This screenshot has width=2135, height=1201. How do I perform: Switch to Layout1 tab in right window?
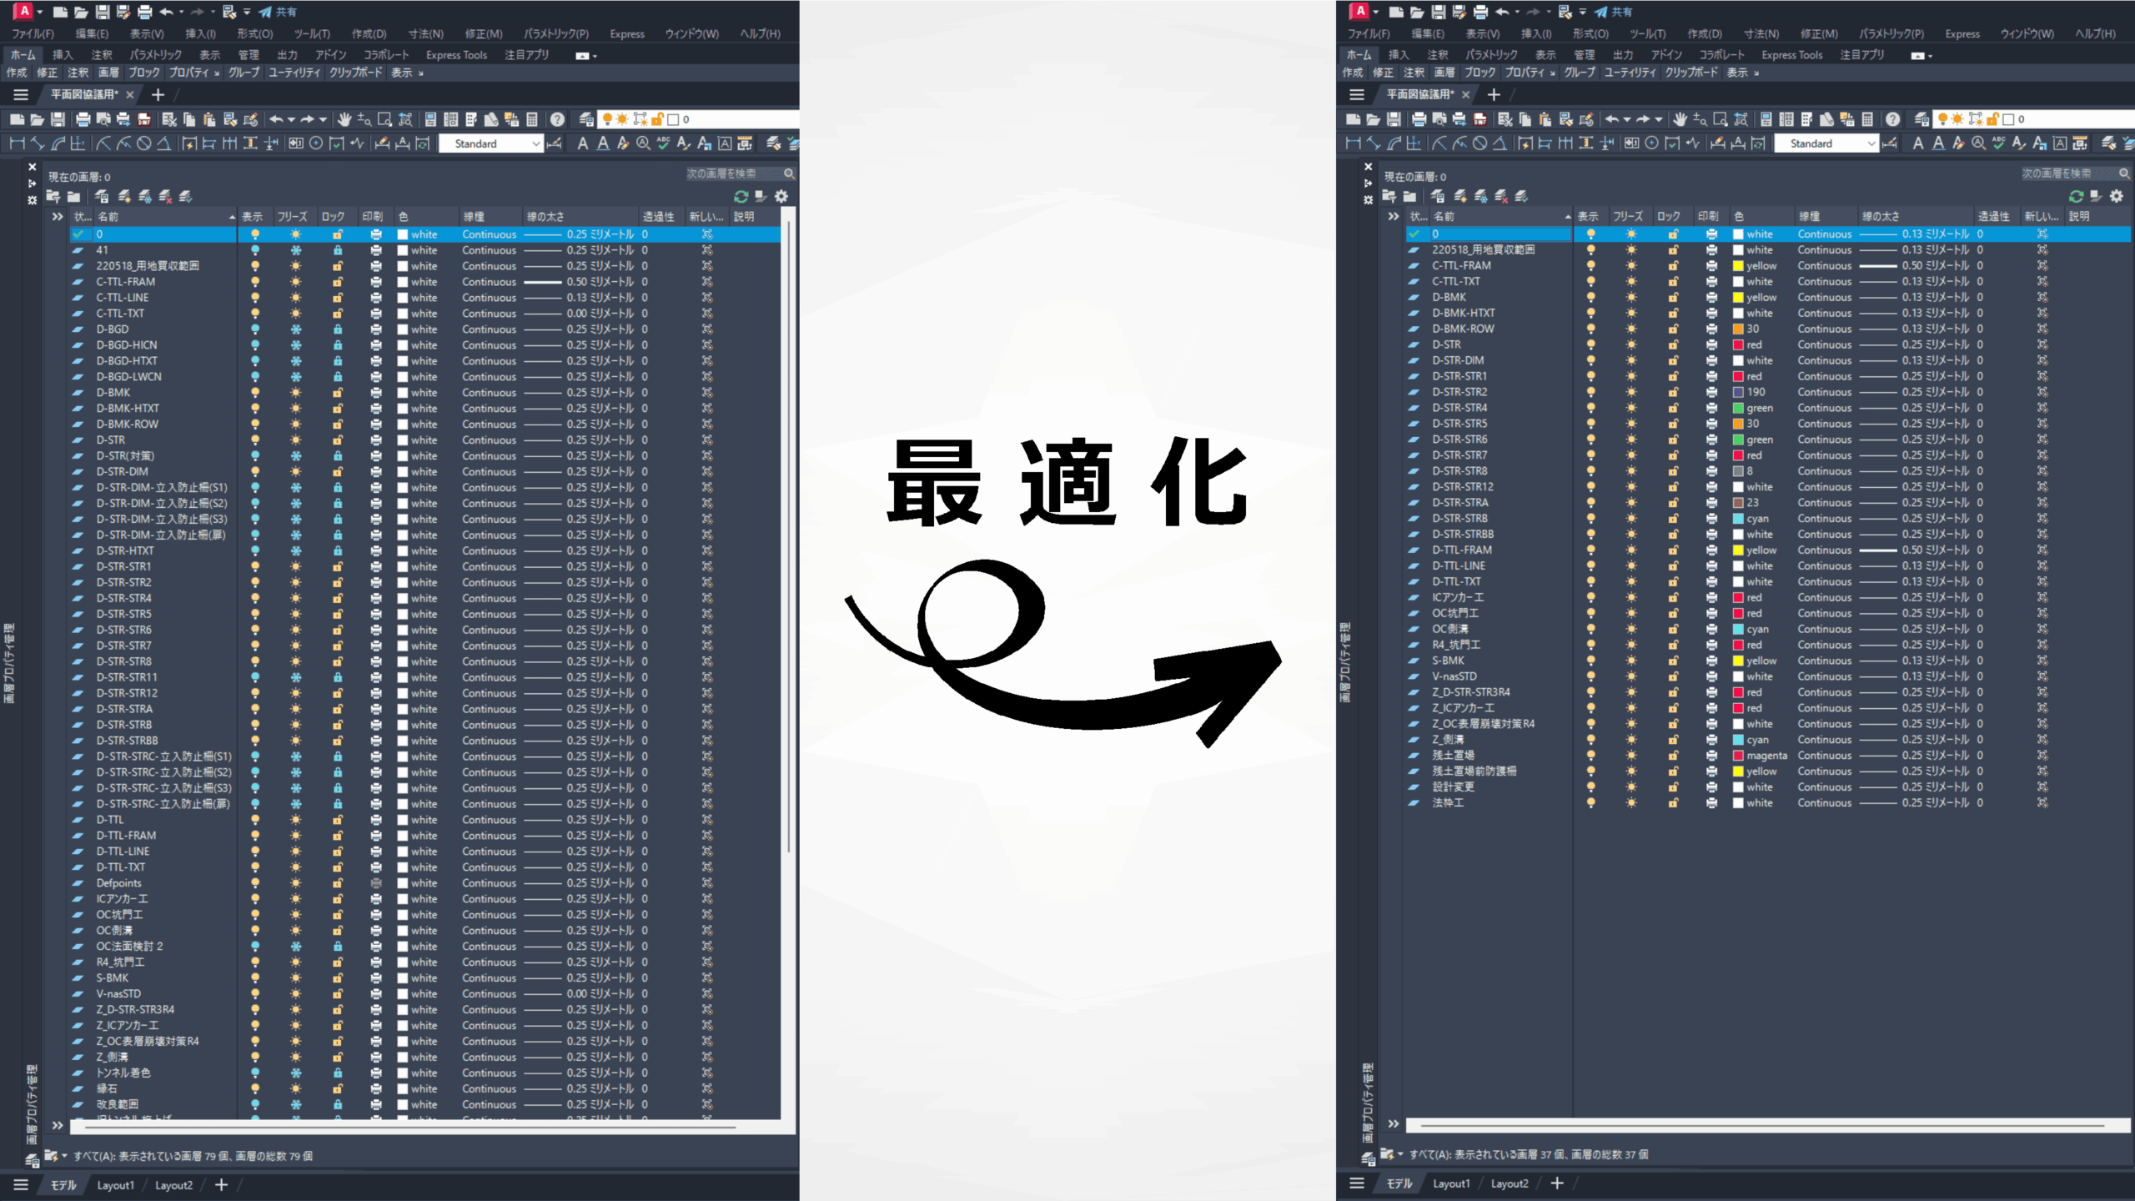coord(1451,1183)
